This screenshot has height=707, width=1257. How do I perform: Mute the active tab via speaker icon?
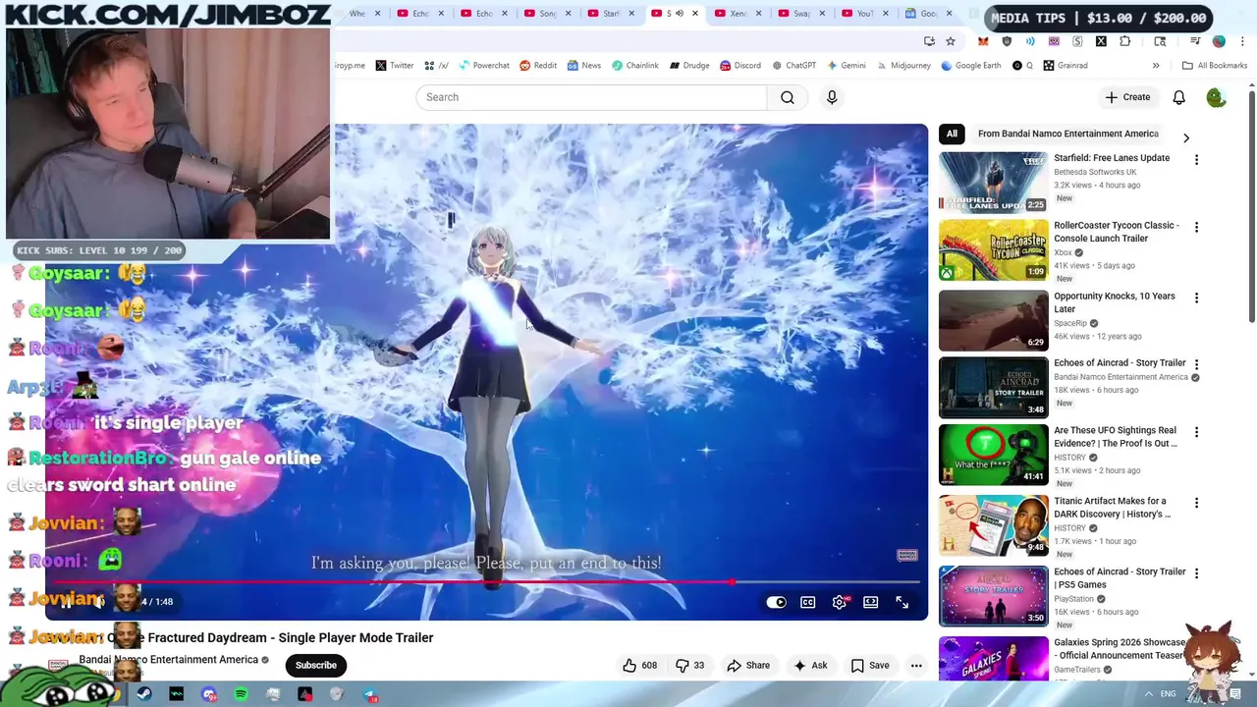click(679, 14)
